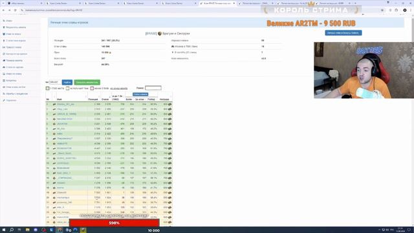Click the green button beside the blue search button
The width and height of the screenshot is (414, 233).
point(87,82)
